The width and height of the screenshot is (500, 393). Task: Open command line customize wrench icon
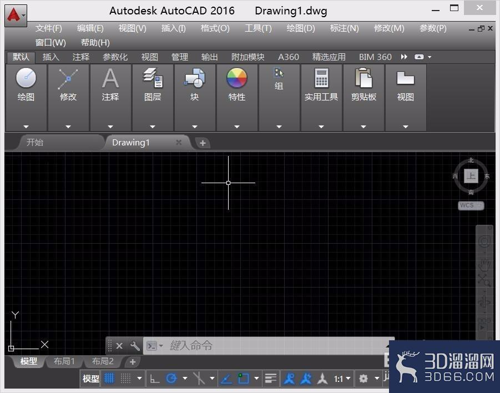(x=134, y=346)
